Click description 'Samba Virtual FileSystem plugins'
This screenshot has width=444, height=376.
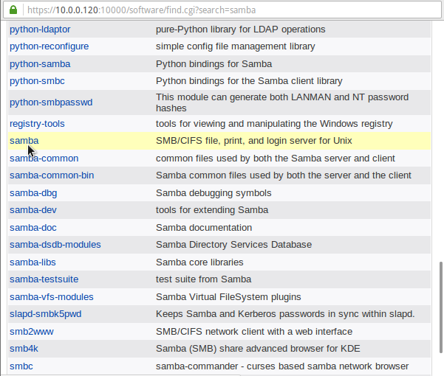[228, 297]
